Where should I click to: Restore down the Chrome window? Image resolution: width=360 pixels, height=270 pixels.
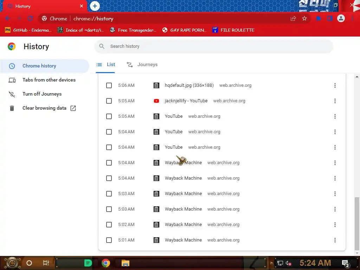coord(336,5)
